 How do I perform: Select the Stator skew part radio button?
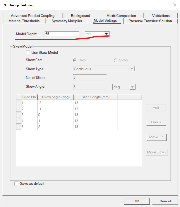(x=115, y=60)
